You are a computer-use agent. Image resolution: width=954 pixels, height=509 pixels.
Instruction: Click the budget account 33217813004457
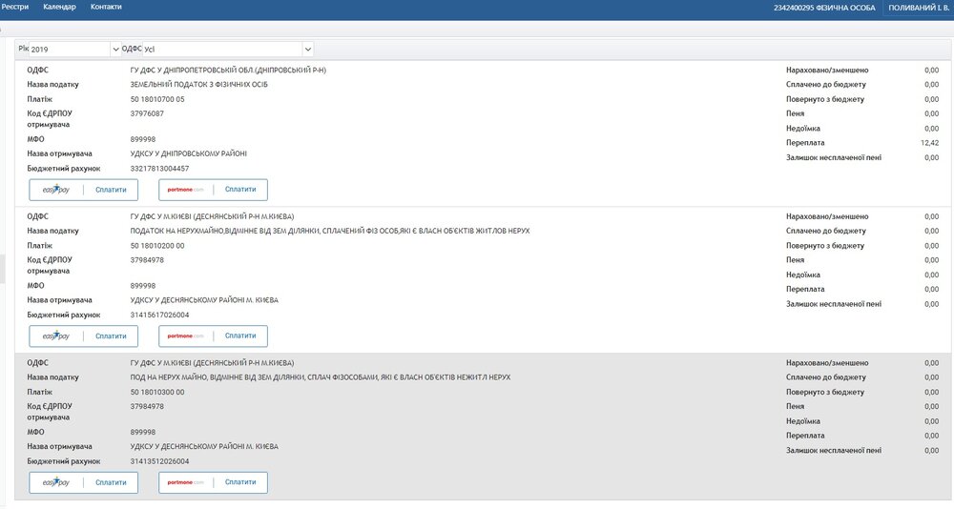coord(159,169)
